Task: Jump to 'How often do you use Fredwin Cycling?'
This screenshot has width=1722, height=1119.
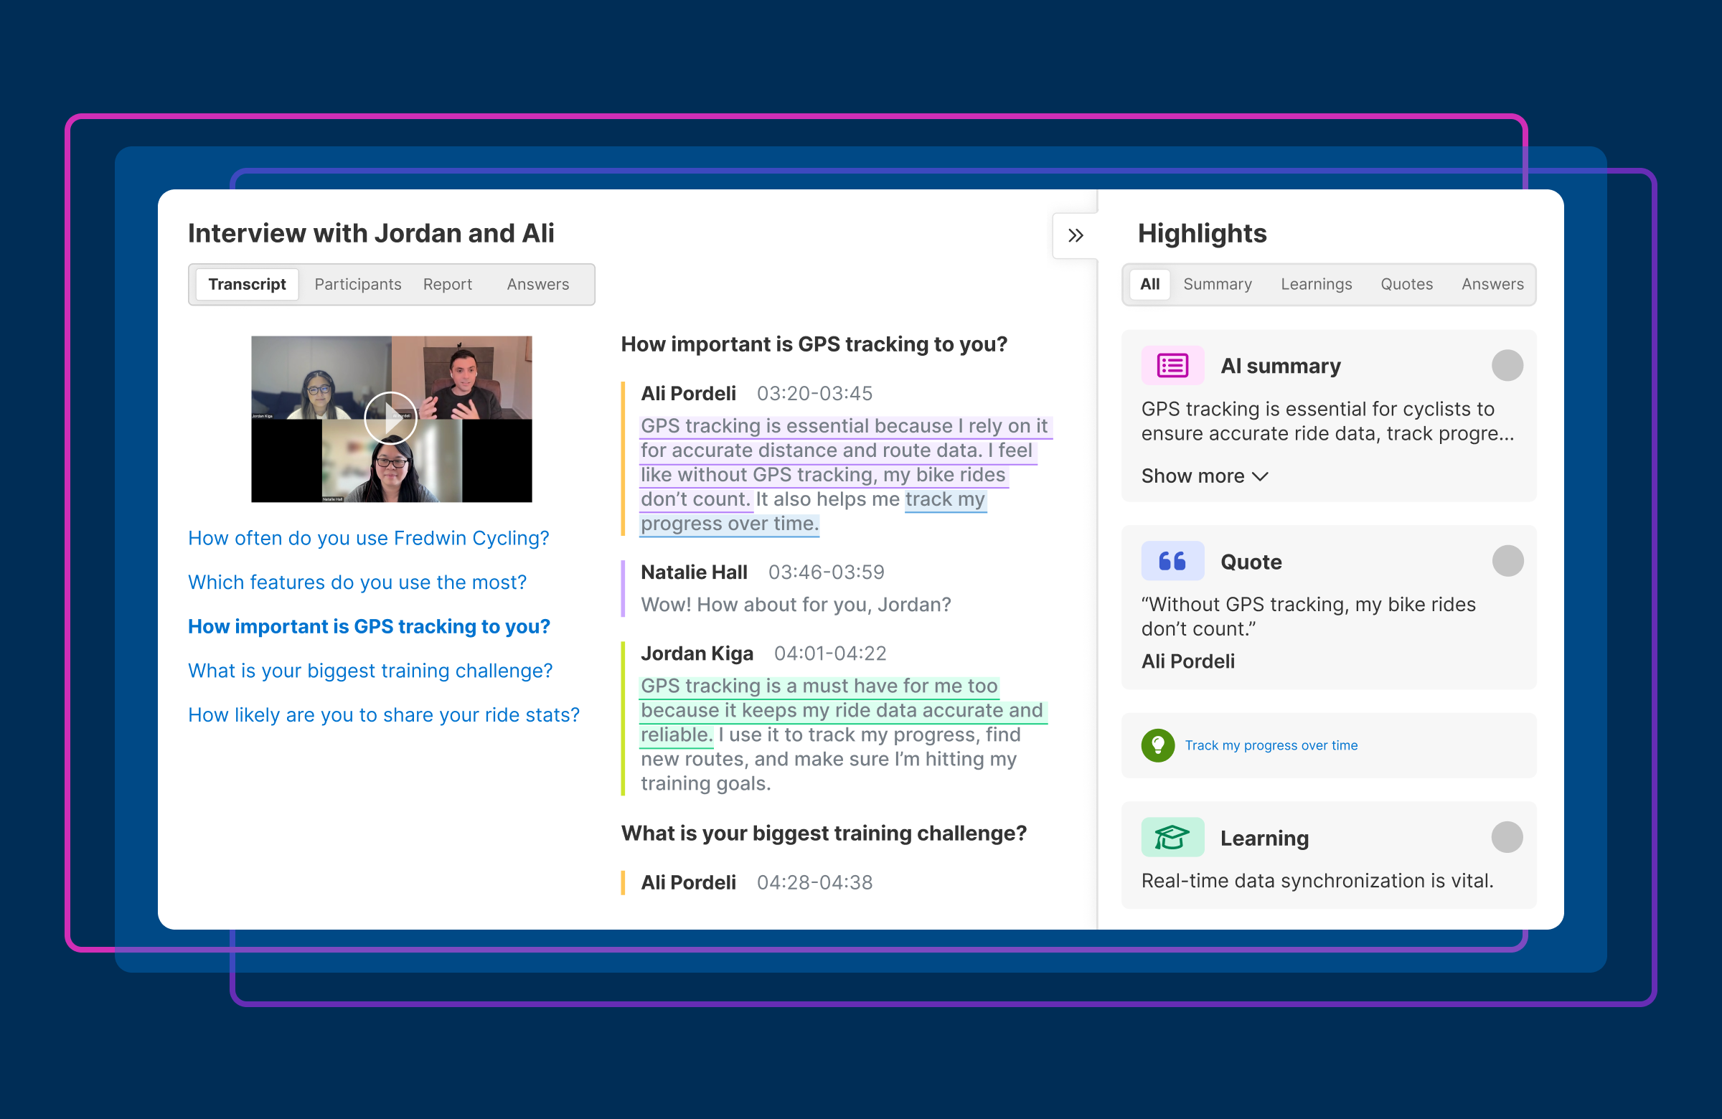Action: pos(368,538)
